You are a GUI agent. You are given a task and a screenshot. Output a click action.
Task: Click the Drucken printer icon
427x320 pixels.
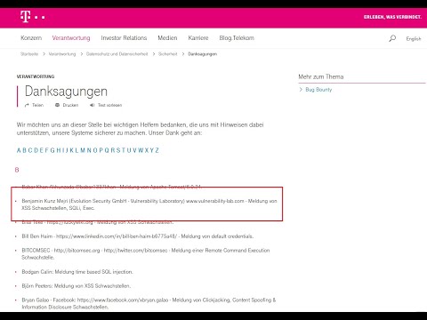[x=57, y=105]
